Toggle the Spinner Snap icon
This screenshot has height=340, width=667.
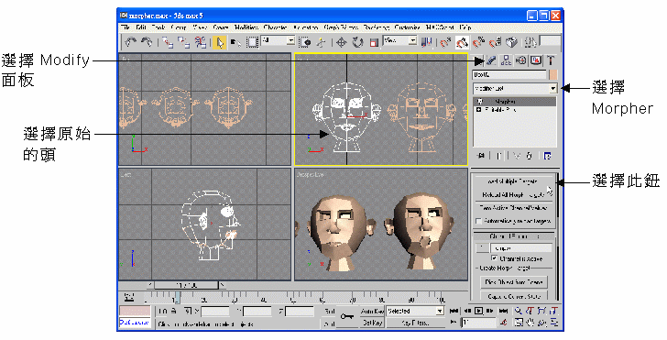click(x=495, y=42)
